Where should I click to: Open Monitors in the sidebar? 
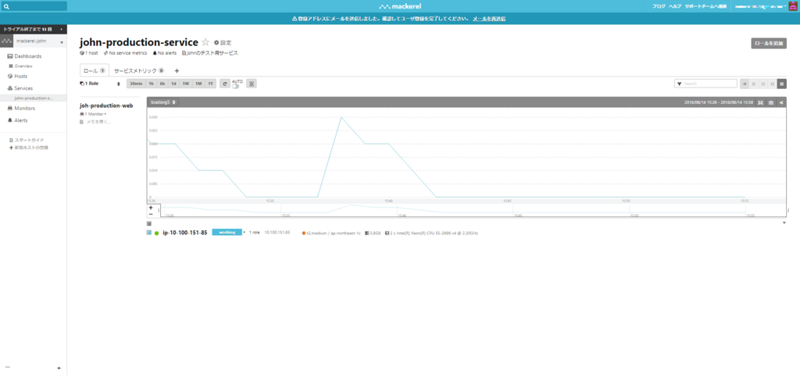pyautogui.click(x=24, y=108)
